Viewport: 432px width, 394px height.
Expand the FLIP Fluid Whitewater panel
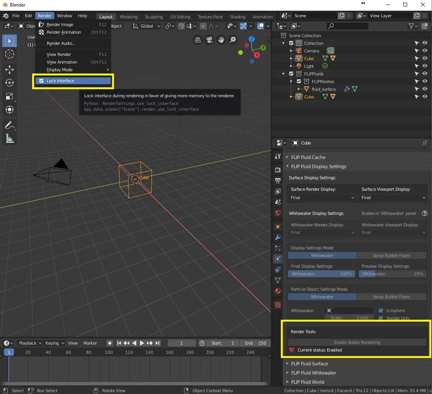[x=313, y=373]
